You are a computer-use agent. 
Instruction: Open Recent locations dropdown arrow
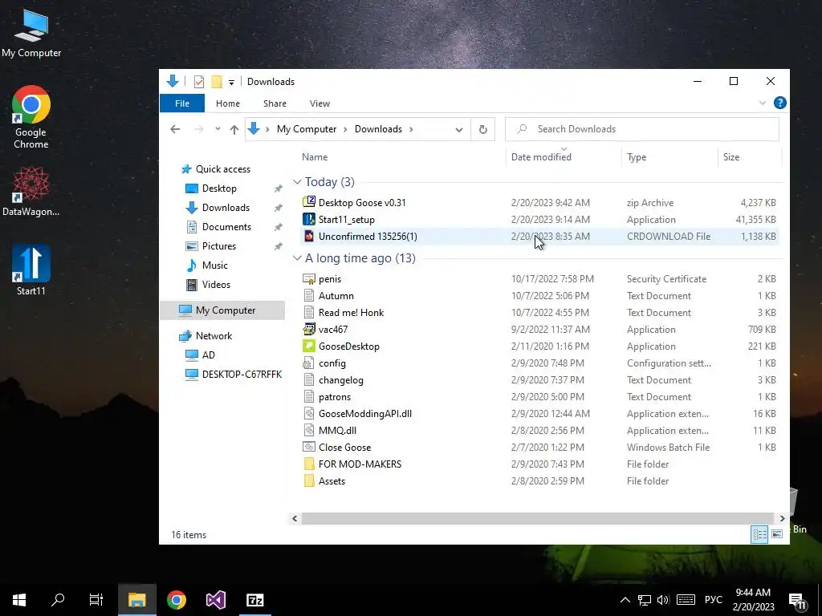point(218,129)
